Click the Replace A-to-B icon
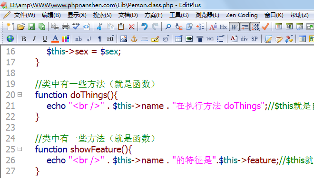The height and width of the screenshot is (178, 314). (178, 27)
